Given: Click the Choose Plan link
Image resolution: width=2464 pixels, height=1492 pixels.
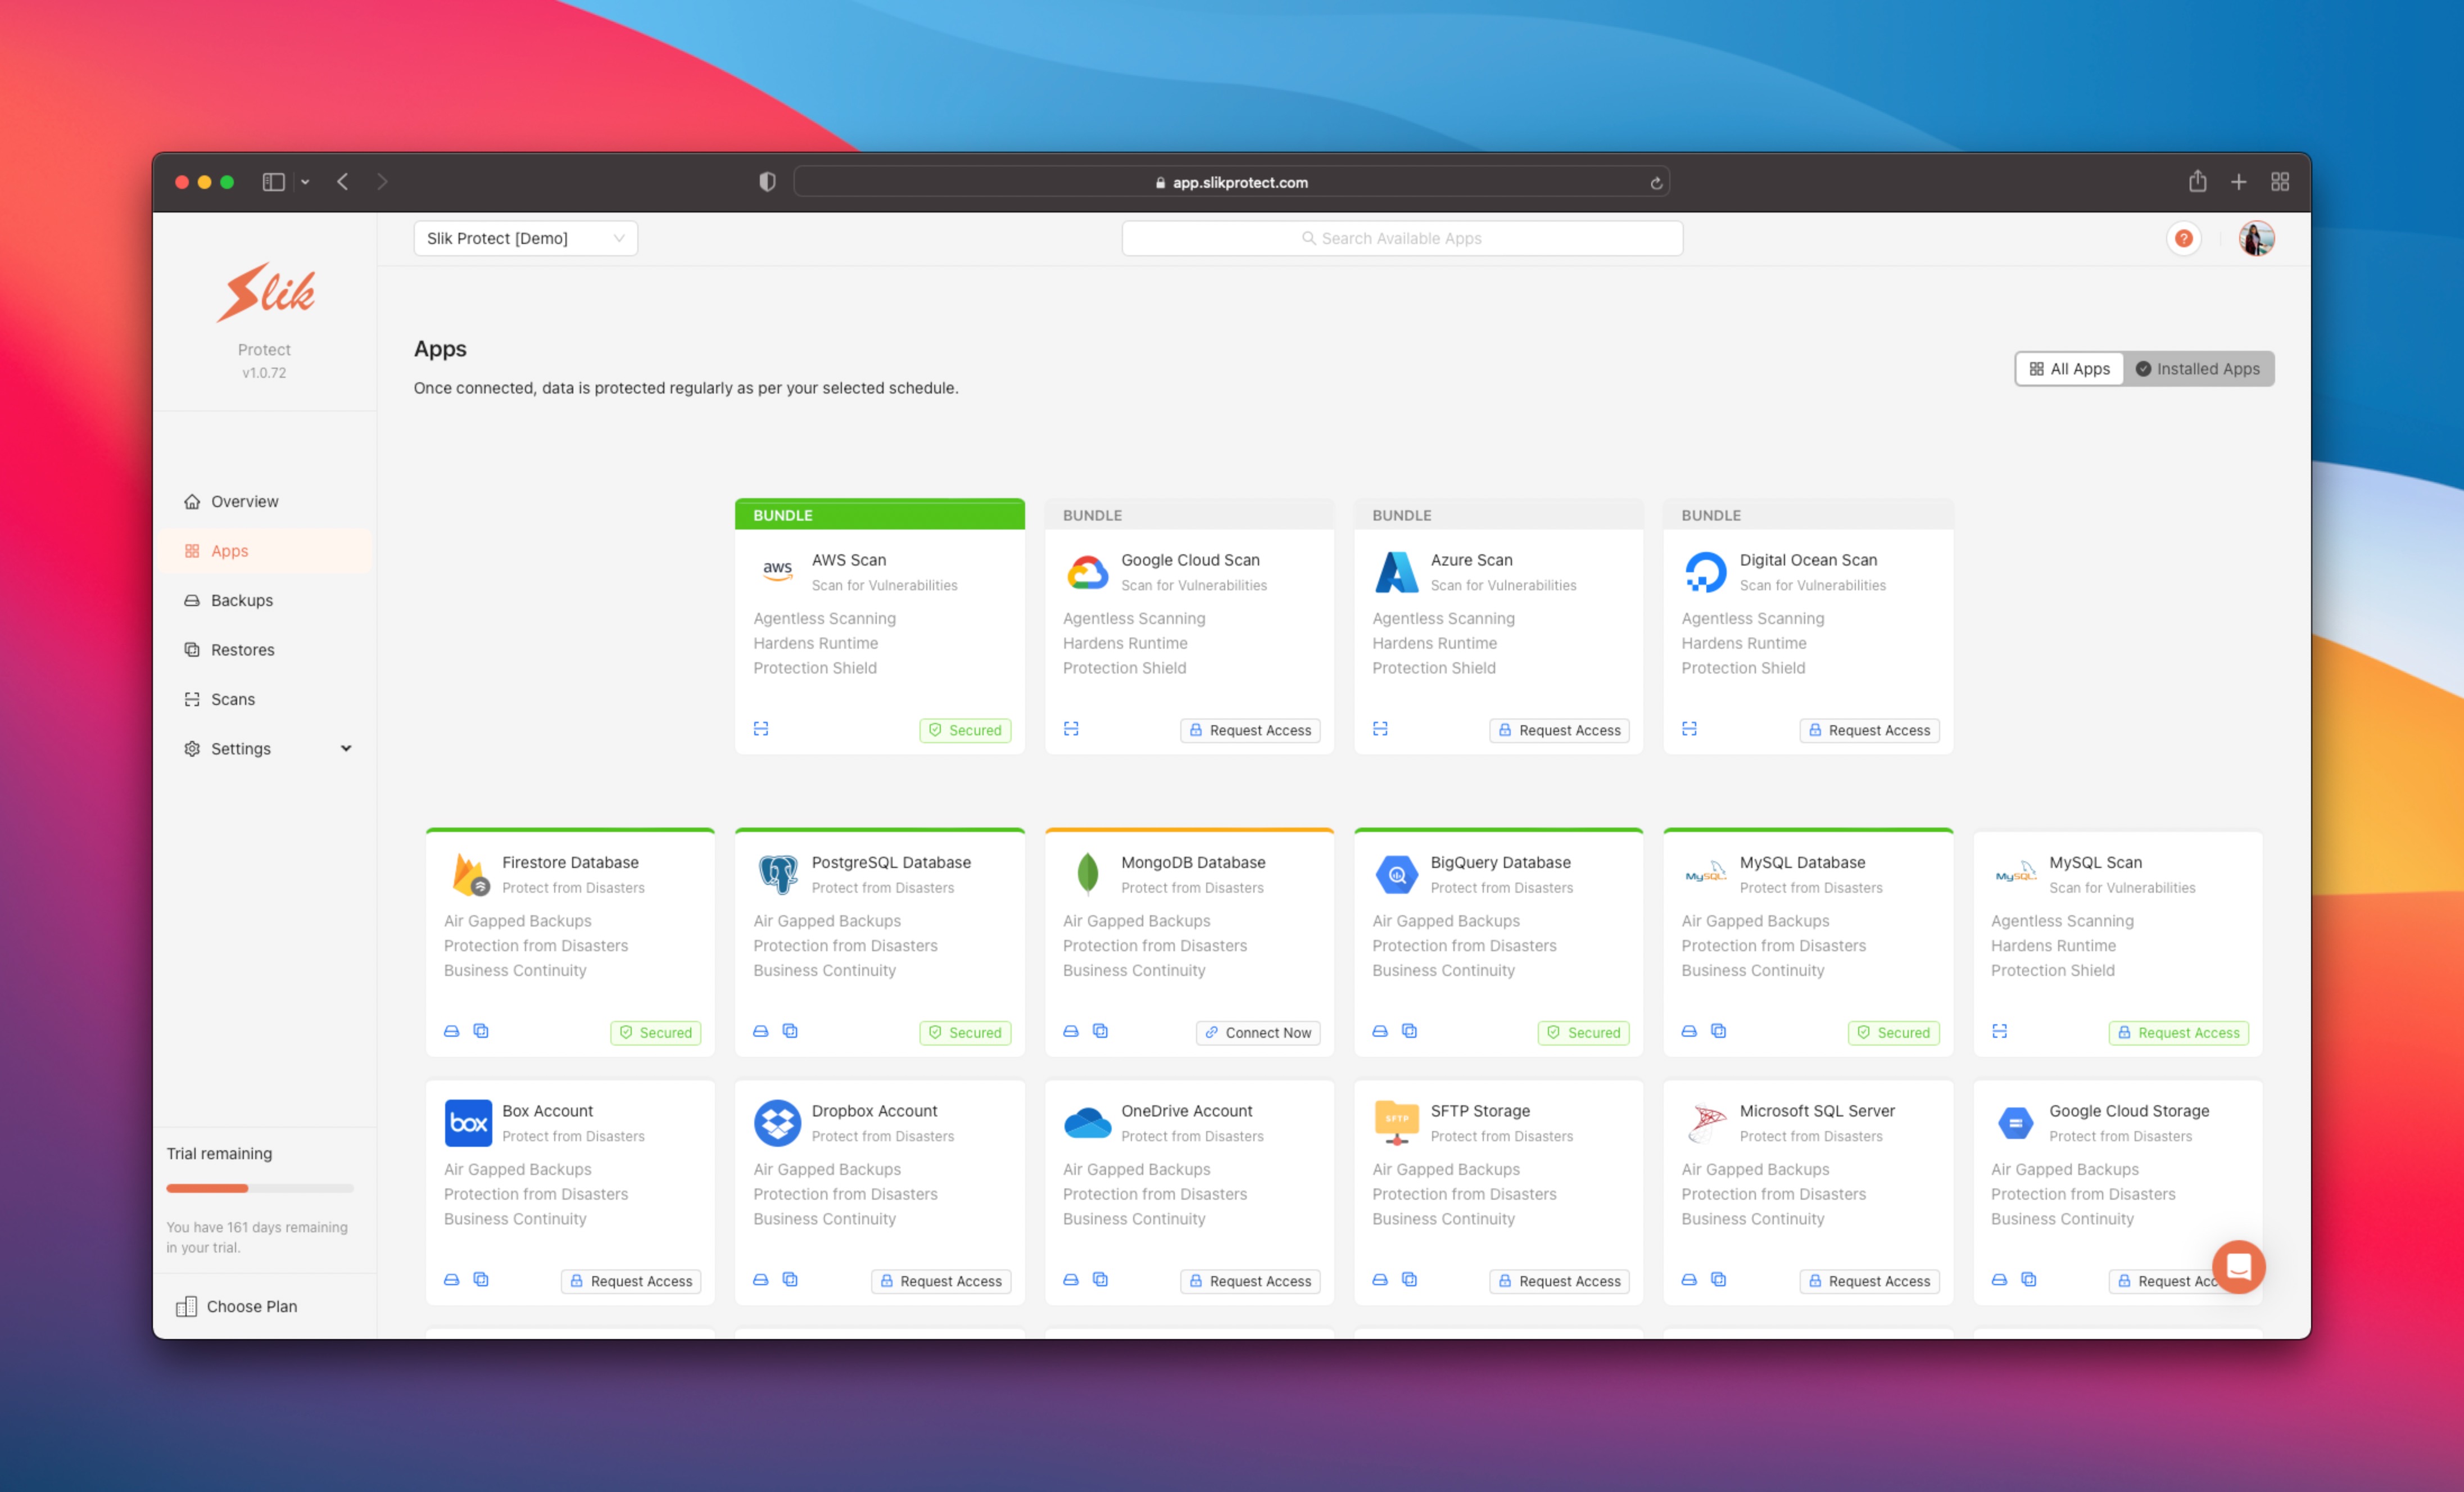Looking at the screenshot, I should [x=251, y=1306].
